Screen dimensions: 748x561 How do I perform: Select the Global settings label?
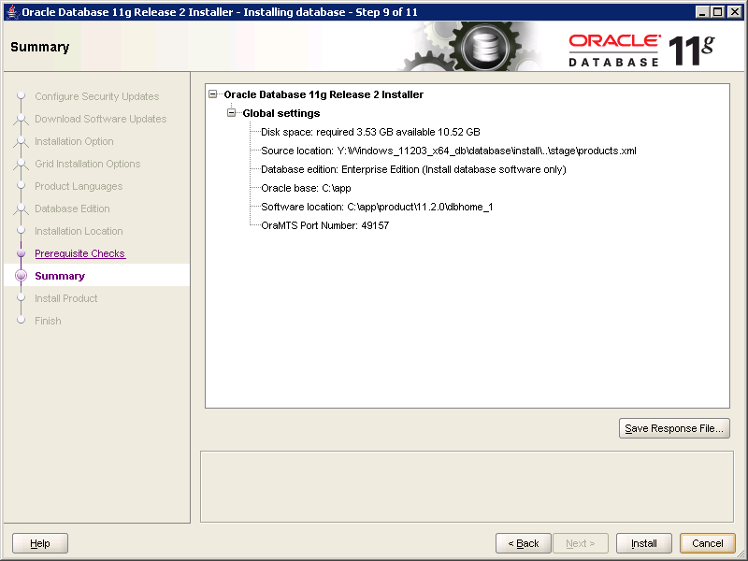[x=281, y=113]
